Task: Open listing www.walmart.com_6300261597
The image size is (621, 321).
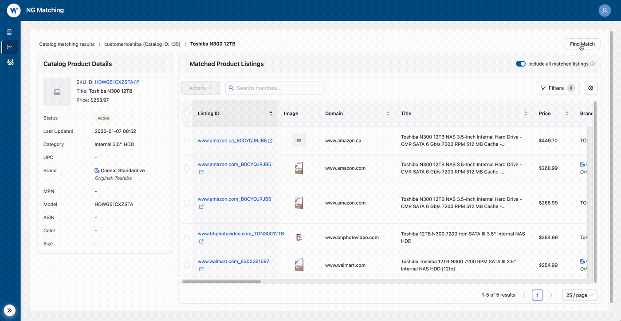Action: (233, 262)
